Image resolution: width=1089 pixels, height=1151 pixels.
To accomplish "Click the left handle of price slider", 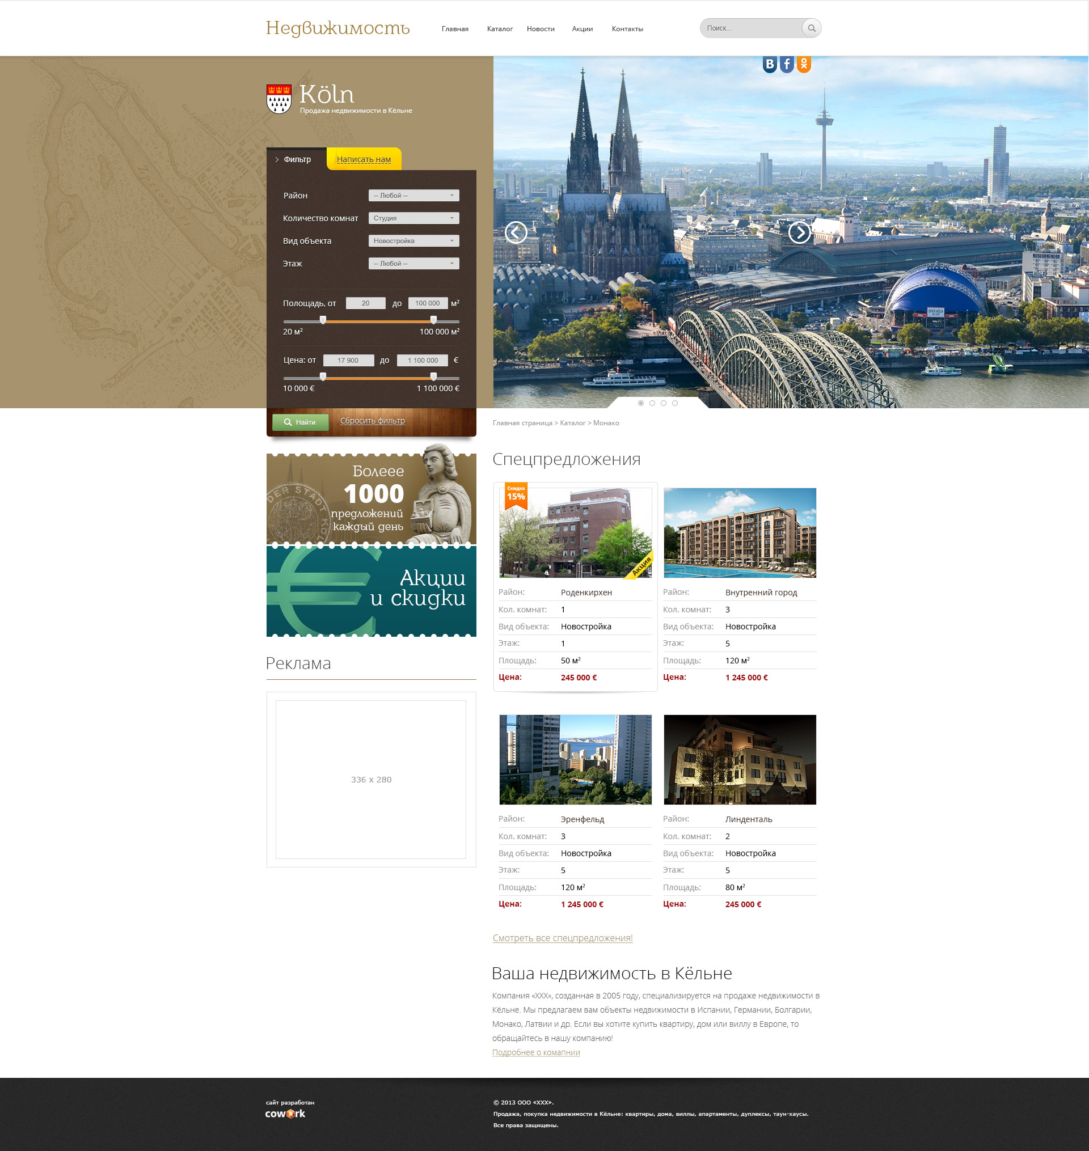I will click(x=323, y=376).
